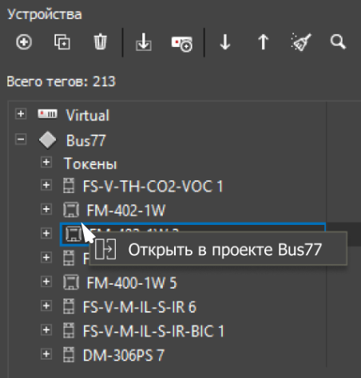The image size is (361, 378).
Task: Expand FS-V-M-IL-S-IR-BIC 1 device
Action: (46, 330)
